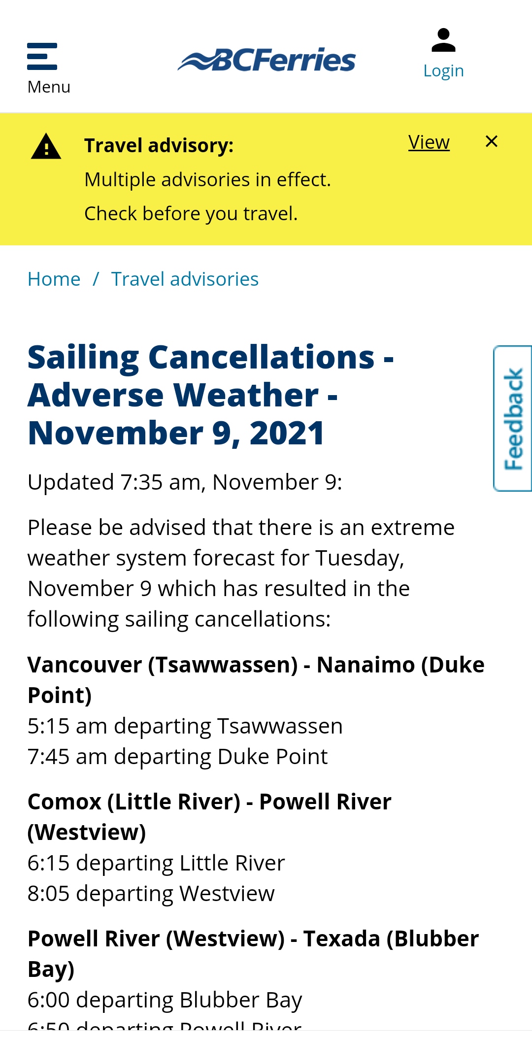Click the Menu label under the hamburger
Viewport: 532px width, 1038px height.
(49, 87)
